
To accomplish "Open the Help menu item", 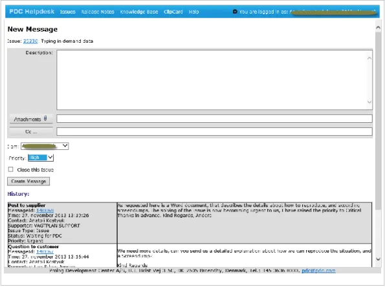I will [193, 12].
